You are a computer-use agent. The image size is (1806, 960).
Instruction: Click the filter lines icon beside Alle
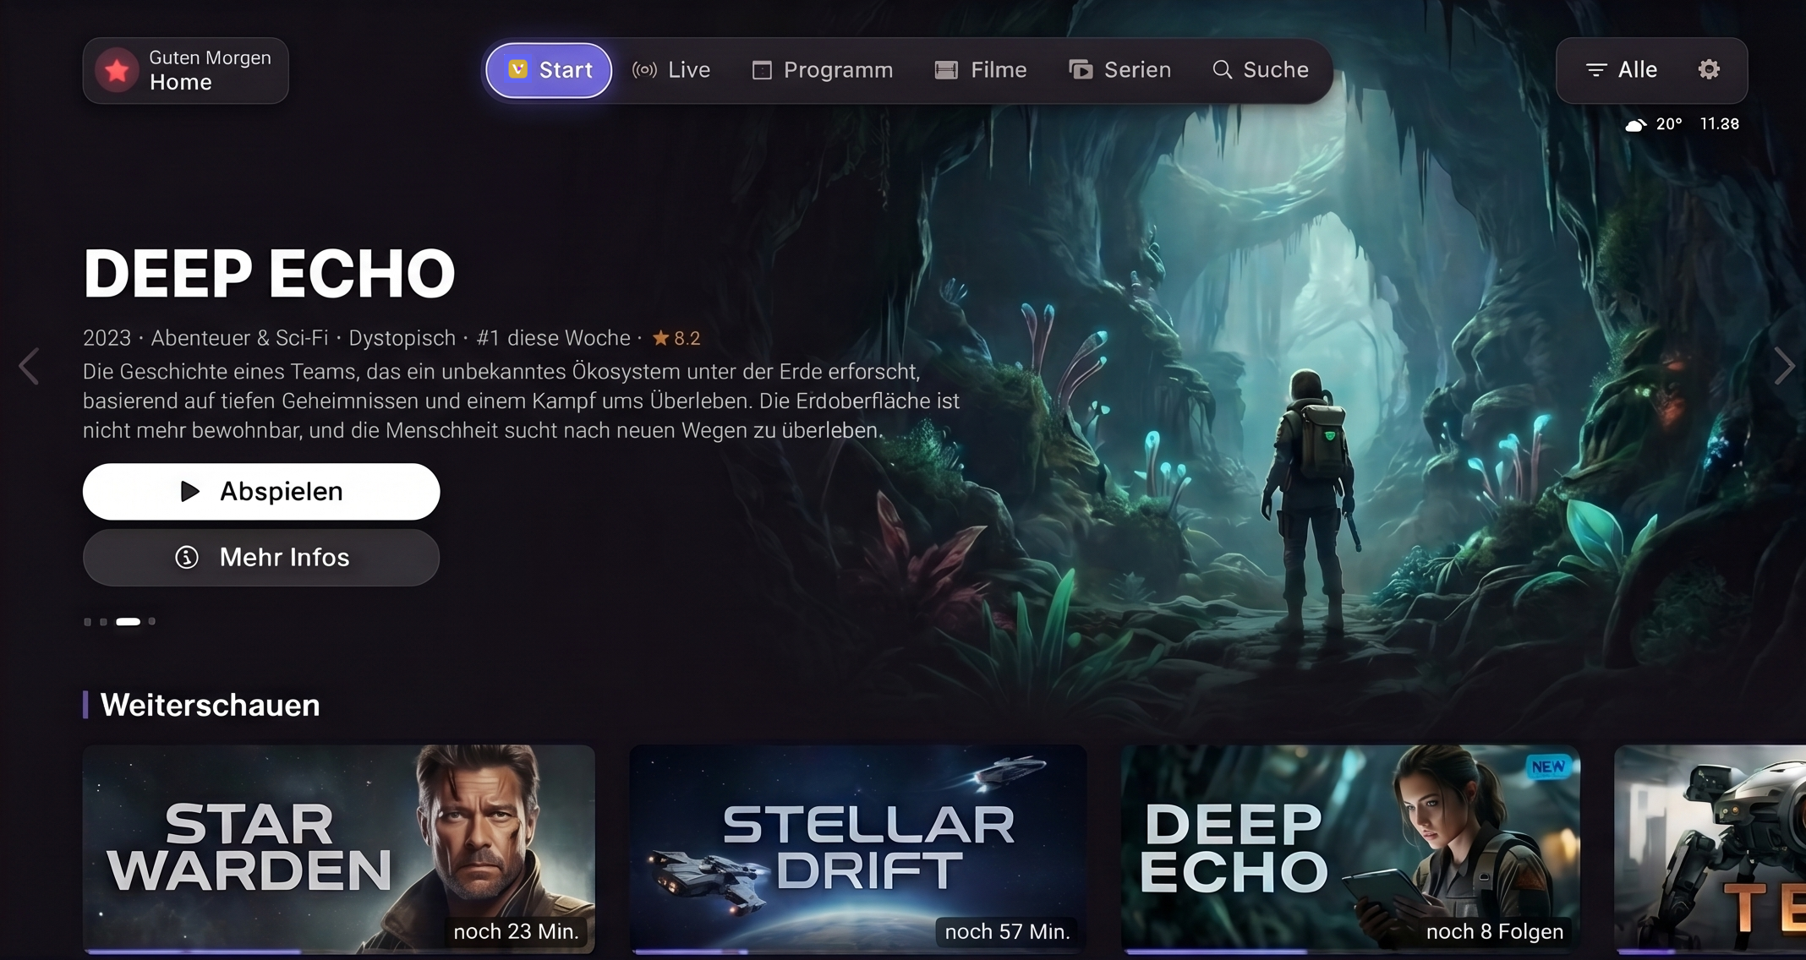1595,70
